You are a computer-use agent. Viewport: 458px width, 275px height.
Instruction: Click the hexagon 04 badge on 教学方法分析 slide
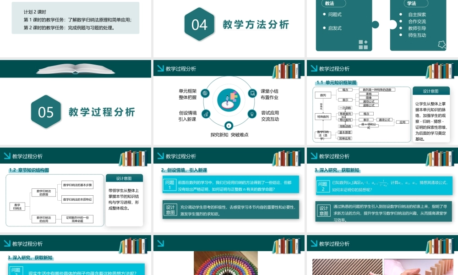point(199,25)
